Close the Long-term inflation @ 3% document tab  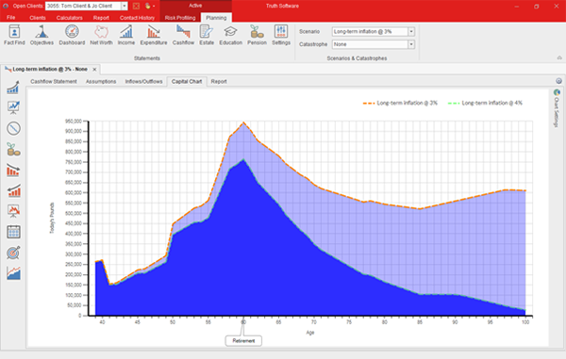click(x=94, y=69)
